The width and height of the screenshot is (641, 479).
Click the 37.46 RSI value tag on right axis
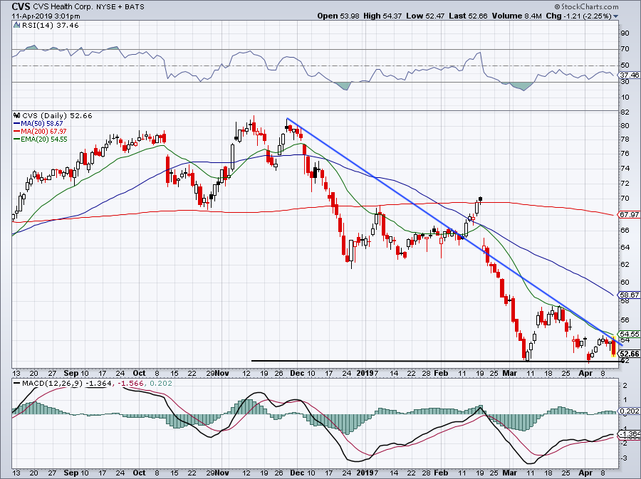pos(629,75)
